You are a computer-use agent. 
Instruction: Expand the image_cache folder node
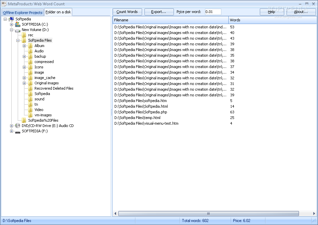tap(24, 78)
